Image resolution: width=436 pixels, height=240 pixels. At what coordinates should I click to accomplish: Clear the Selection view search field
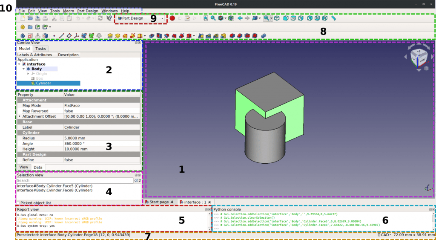coord(136,180)
